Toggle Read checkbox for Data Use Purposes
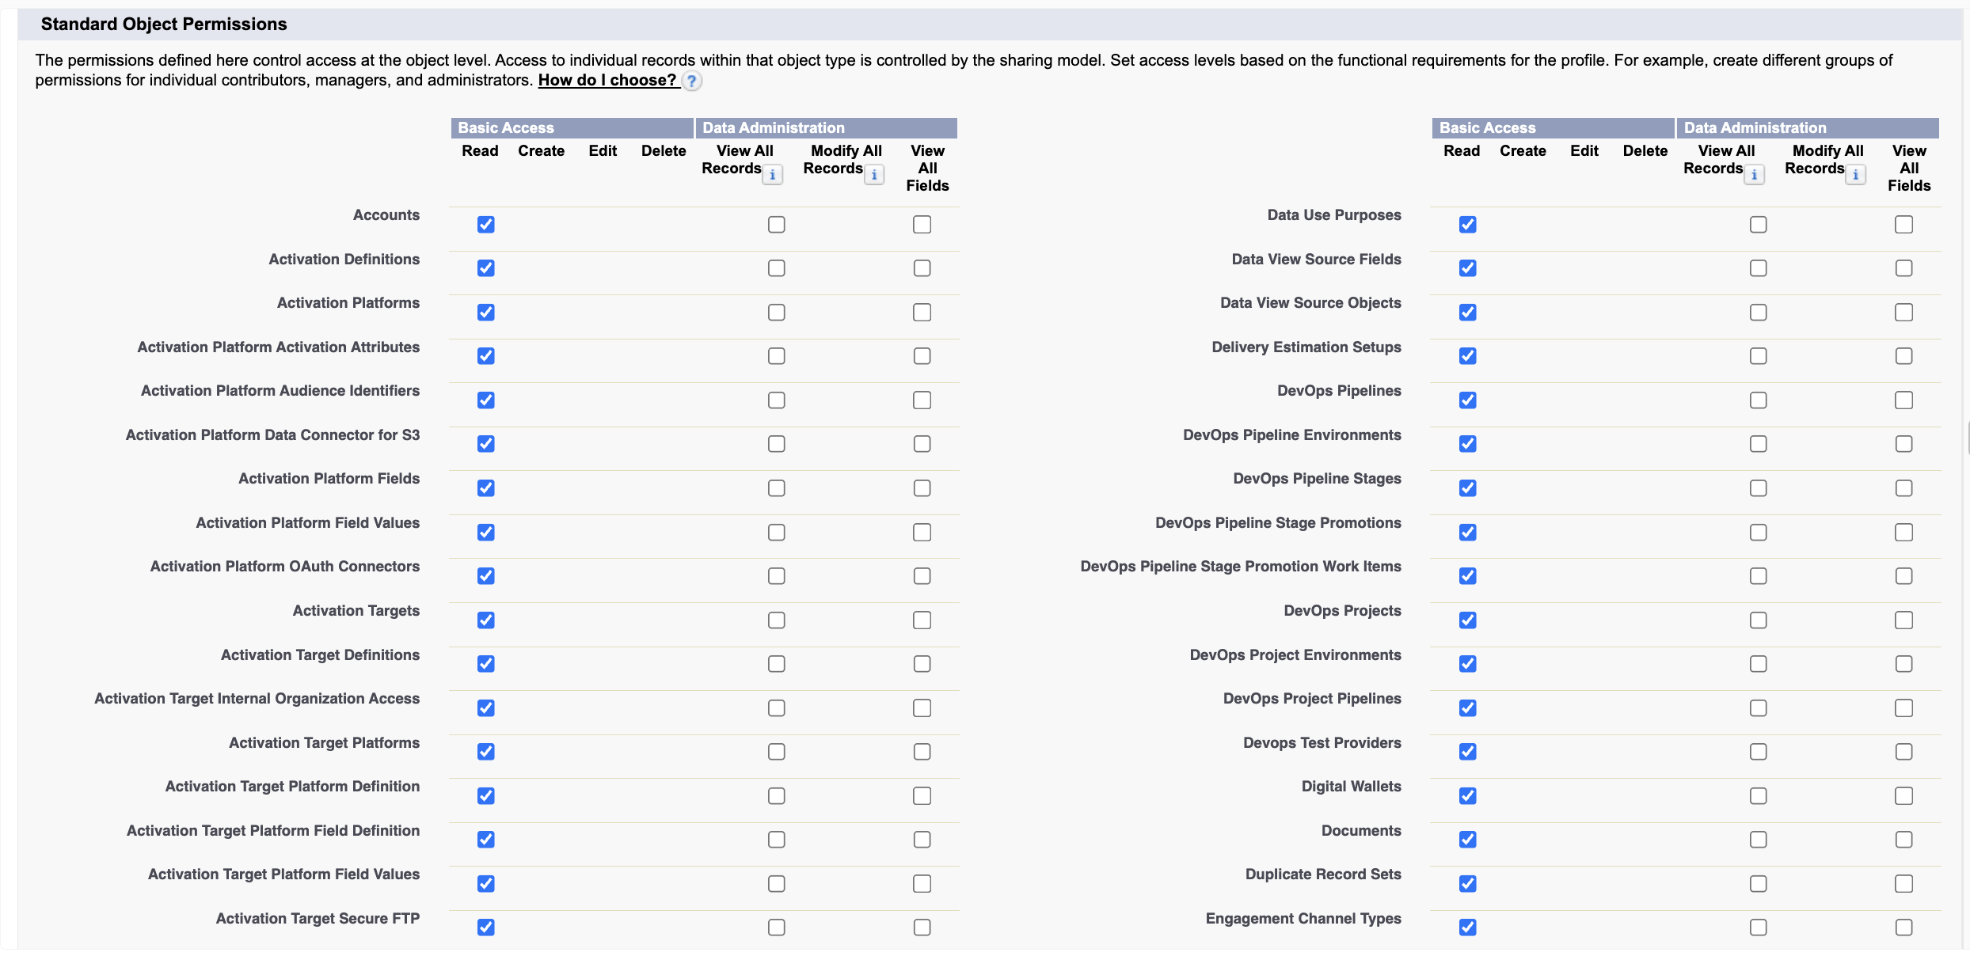 (1468, 225)
